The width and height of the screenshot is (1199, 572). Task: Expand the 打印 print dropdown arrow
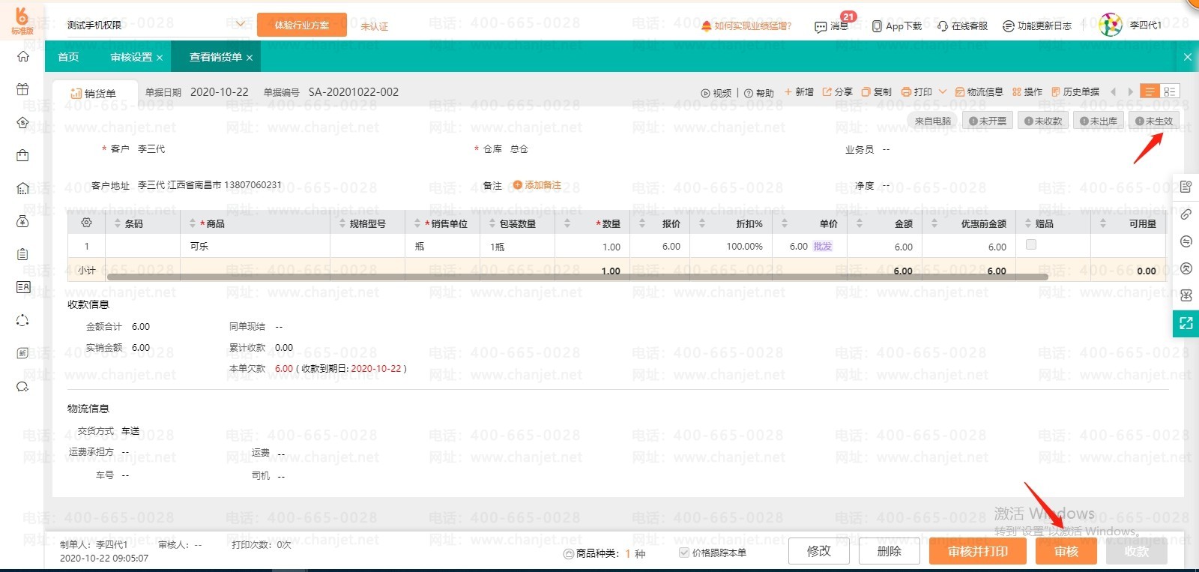(x=943, y=92)
